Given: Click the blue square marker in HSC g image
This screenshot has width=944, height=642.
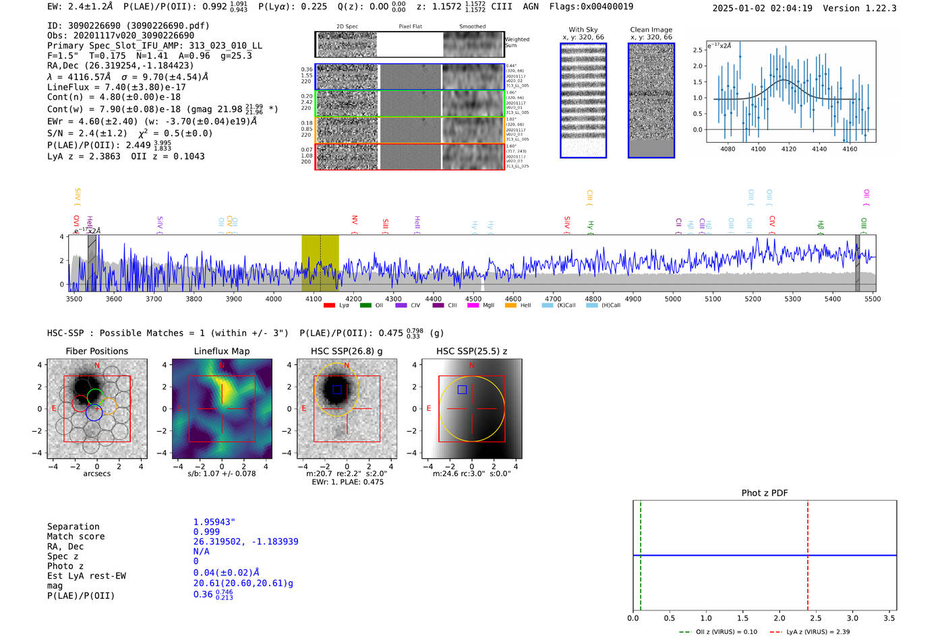Looking at the screenshot, I should 337,389.
